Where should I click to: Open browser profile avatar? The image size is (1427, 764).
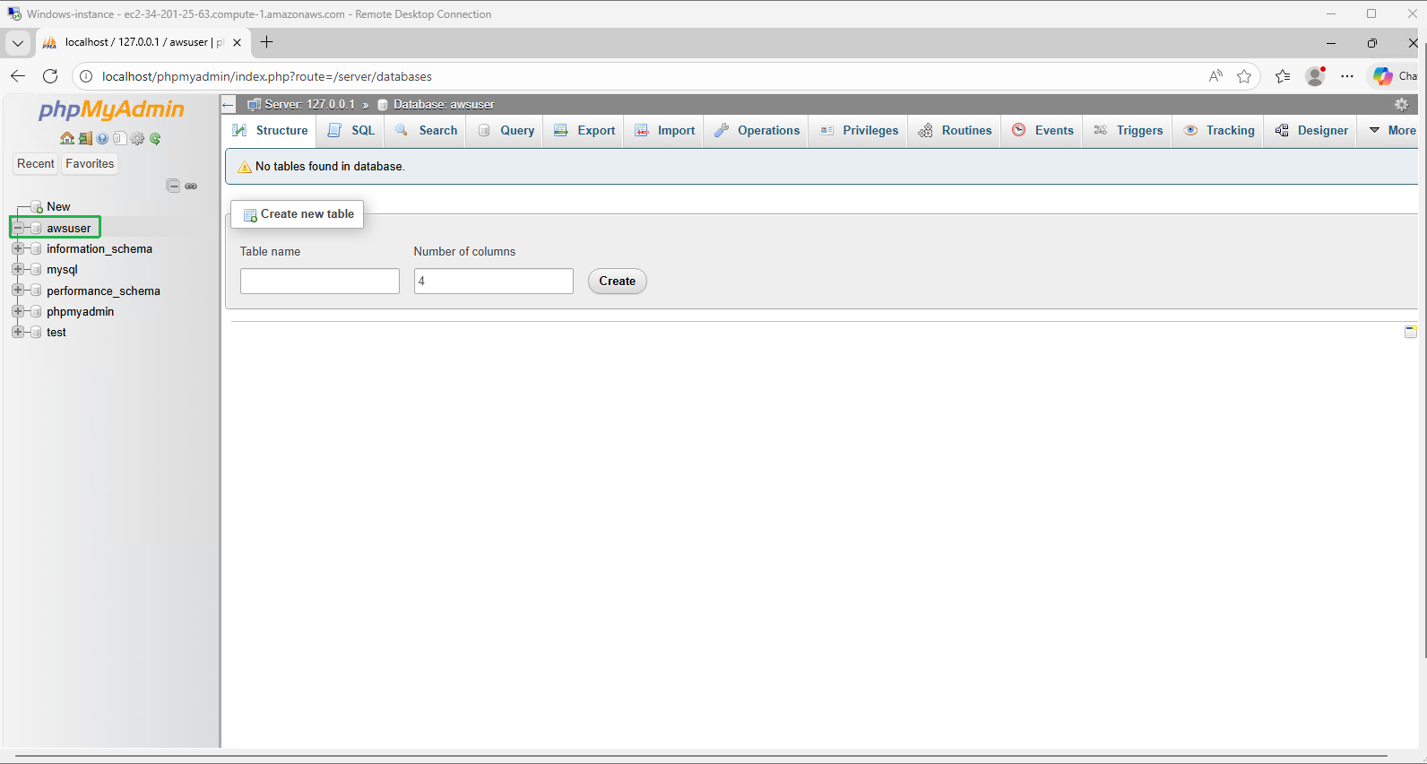pyautogui.click(x=1315, y=76)
